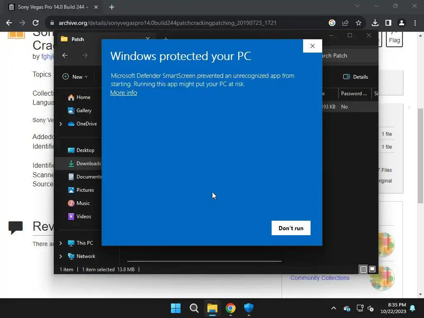This screenshot has width=424, height=318.
Task: Open Chrome profile icon
Action: click(402, 23)
